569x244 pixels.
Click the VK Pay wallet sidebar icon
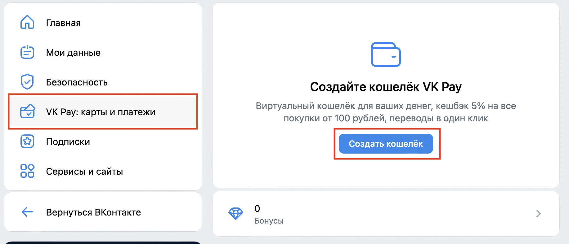27,111
